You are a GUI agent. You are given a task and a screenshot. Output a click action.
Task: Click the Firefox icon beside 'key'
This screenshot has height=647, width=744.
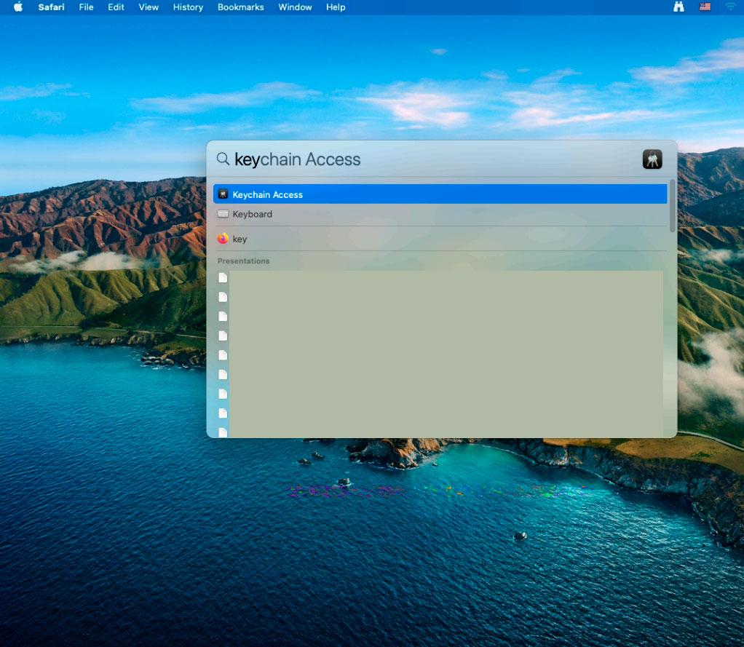(x=223, y=239)
